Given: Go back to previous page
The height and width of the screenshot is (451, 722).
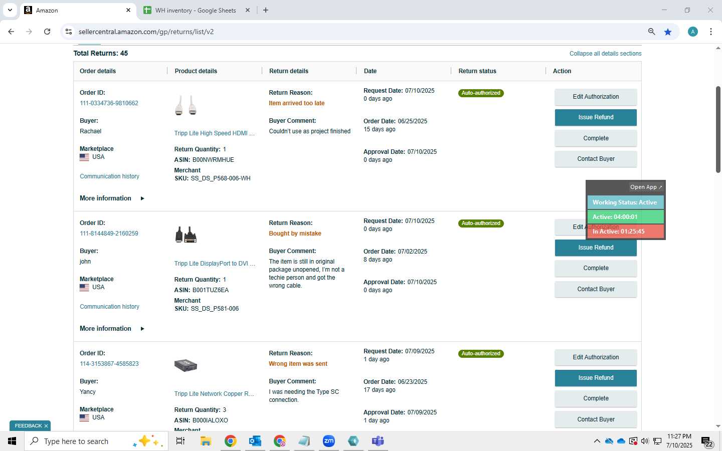Looking at the screenshot, I should click(11, 32).
